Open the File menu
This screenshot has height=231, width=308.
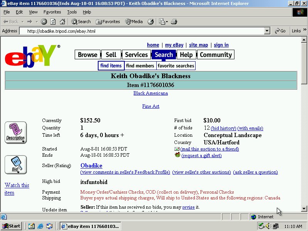[7, 12]
